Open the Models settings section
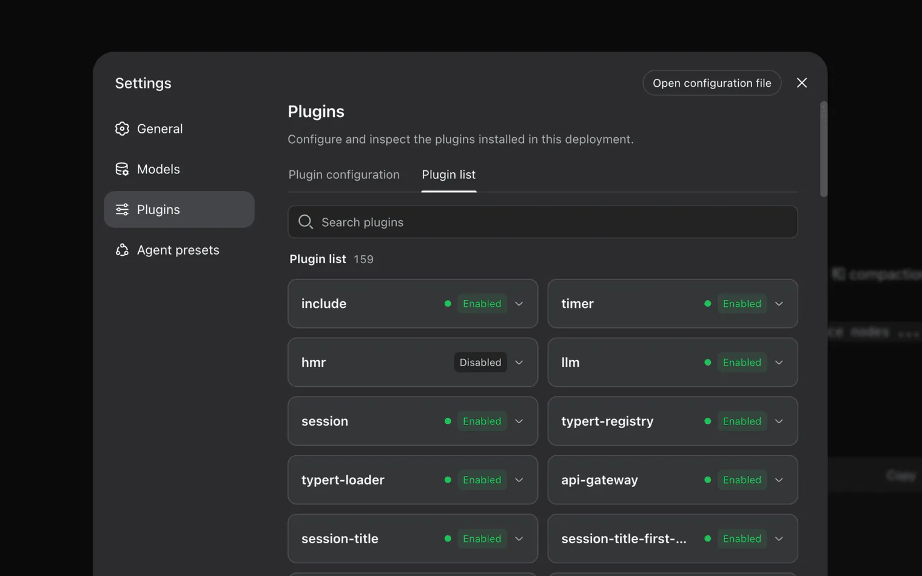 179,169
